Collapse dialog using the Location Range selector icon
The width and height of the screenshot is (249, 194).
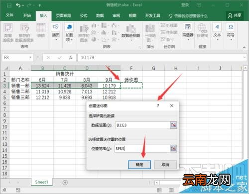[173, 149]
